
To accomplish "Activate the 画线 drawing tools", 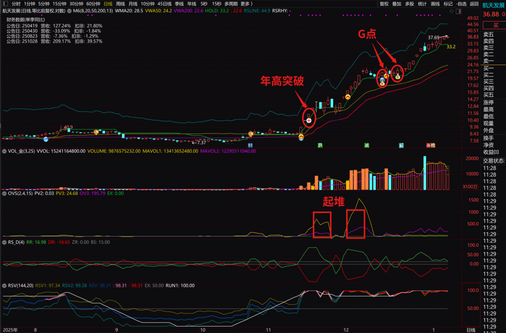I will pos(435,4).
